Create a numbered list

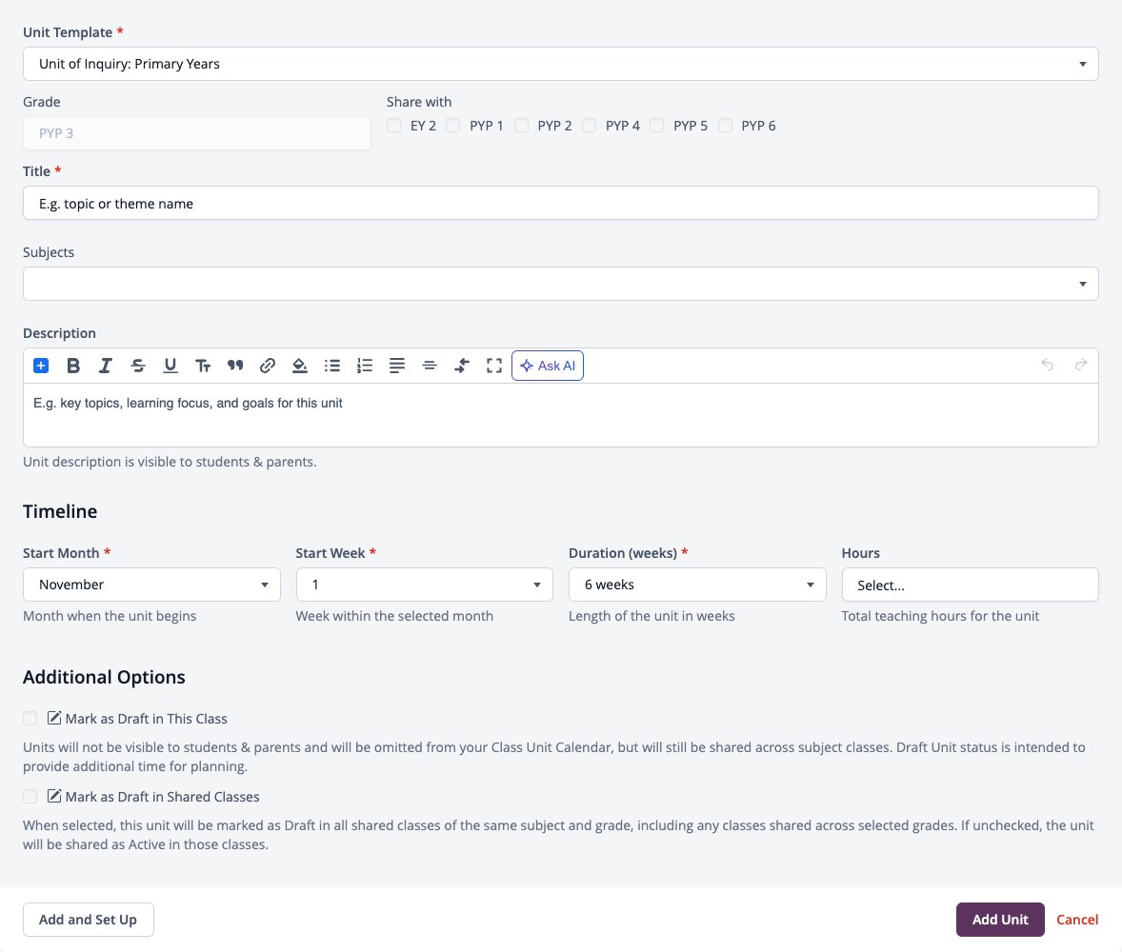[365, 366]
